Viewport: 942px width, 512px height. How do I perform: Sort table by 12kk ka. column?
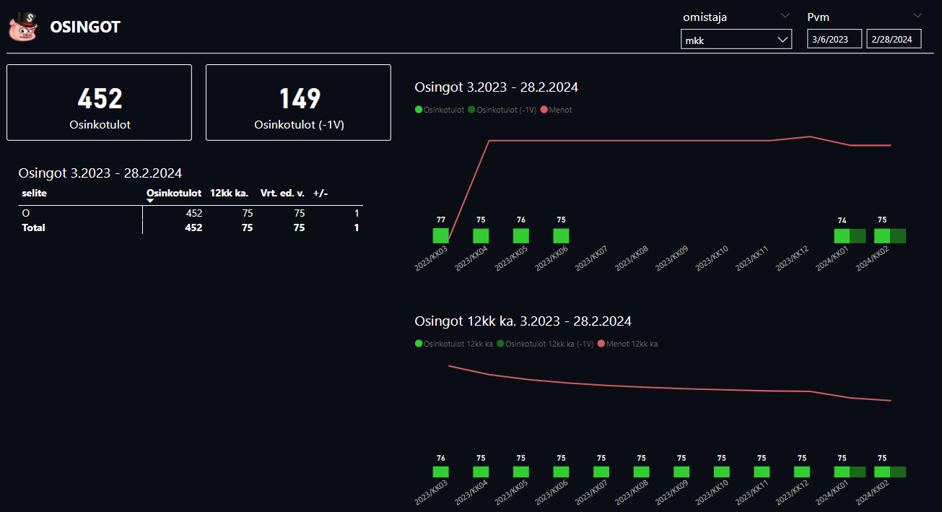click(x=229, y=193)
